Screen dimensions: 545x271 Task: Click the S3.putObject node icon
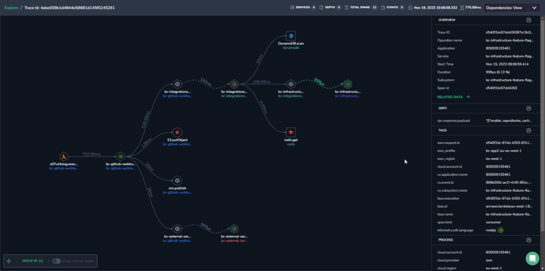click(177, 133)
